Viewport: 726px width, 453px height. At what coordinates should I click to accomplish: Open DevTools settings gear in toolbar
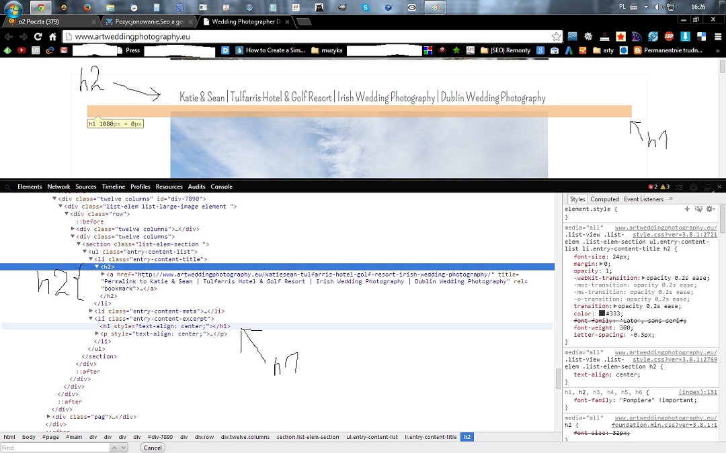[x=694, y=187]
